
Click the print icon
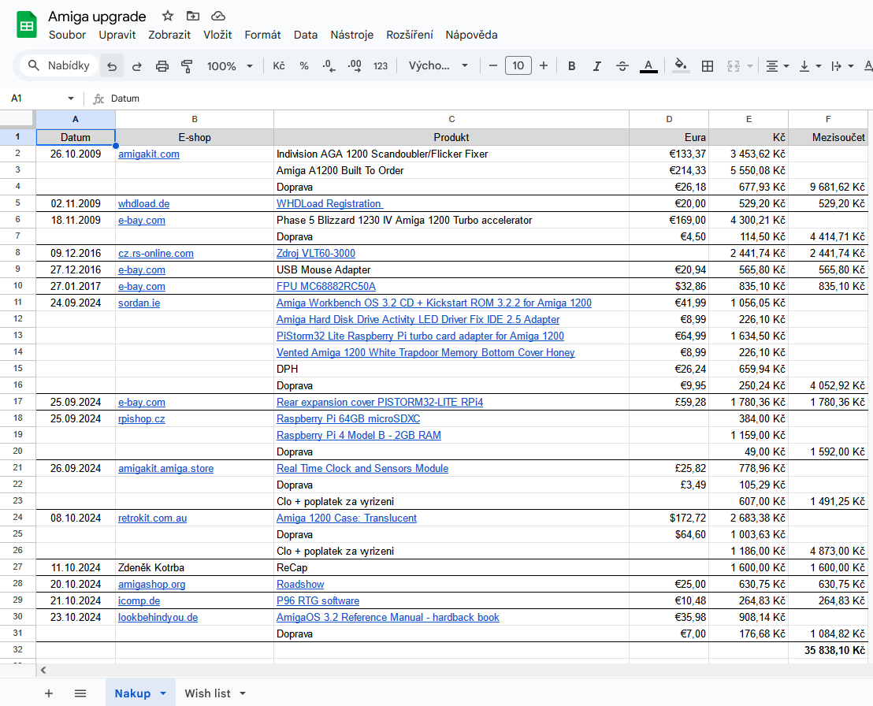162,66
